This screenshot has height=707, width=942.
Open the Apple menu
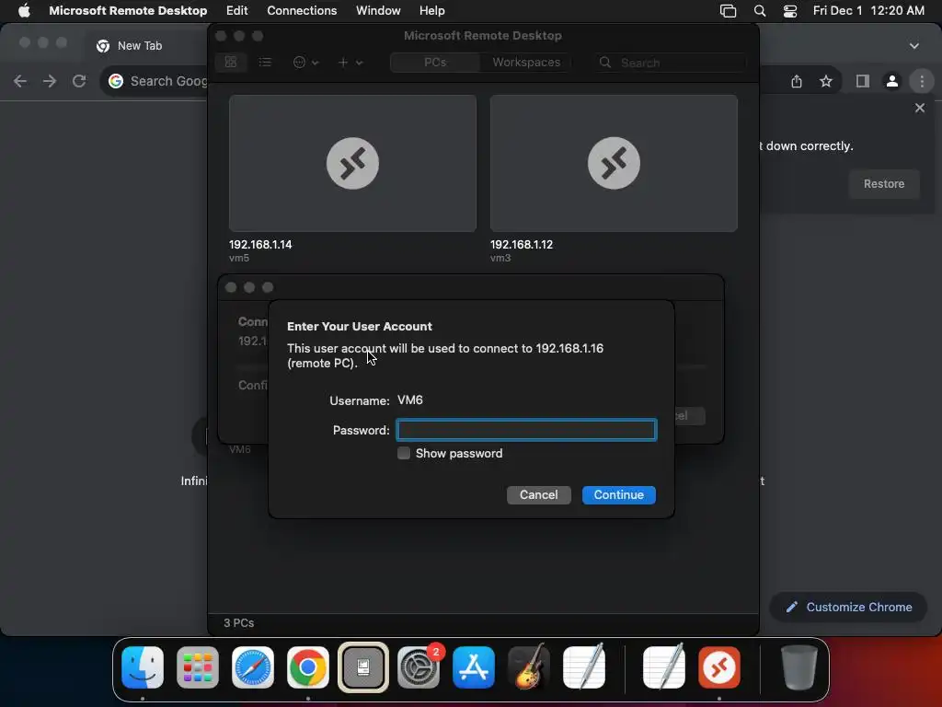tap(24, 10)
